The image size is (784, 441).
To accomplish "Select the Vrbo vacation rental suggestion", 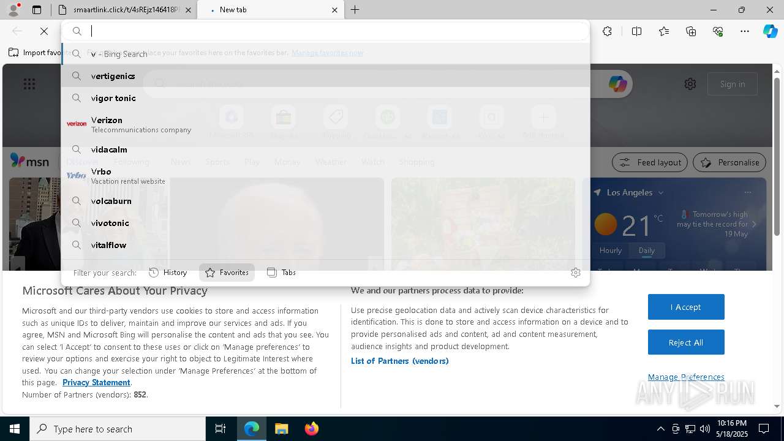I will [x=325, y=175].
